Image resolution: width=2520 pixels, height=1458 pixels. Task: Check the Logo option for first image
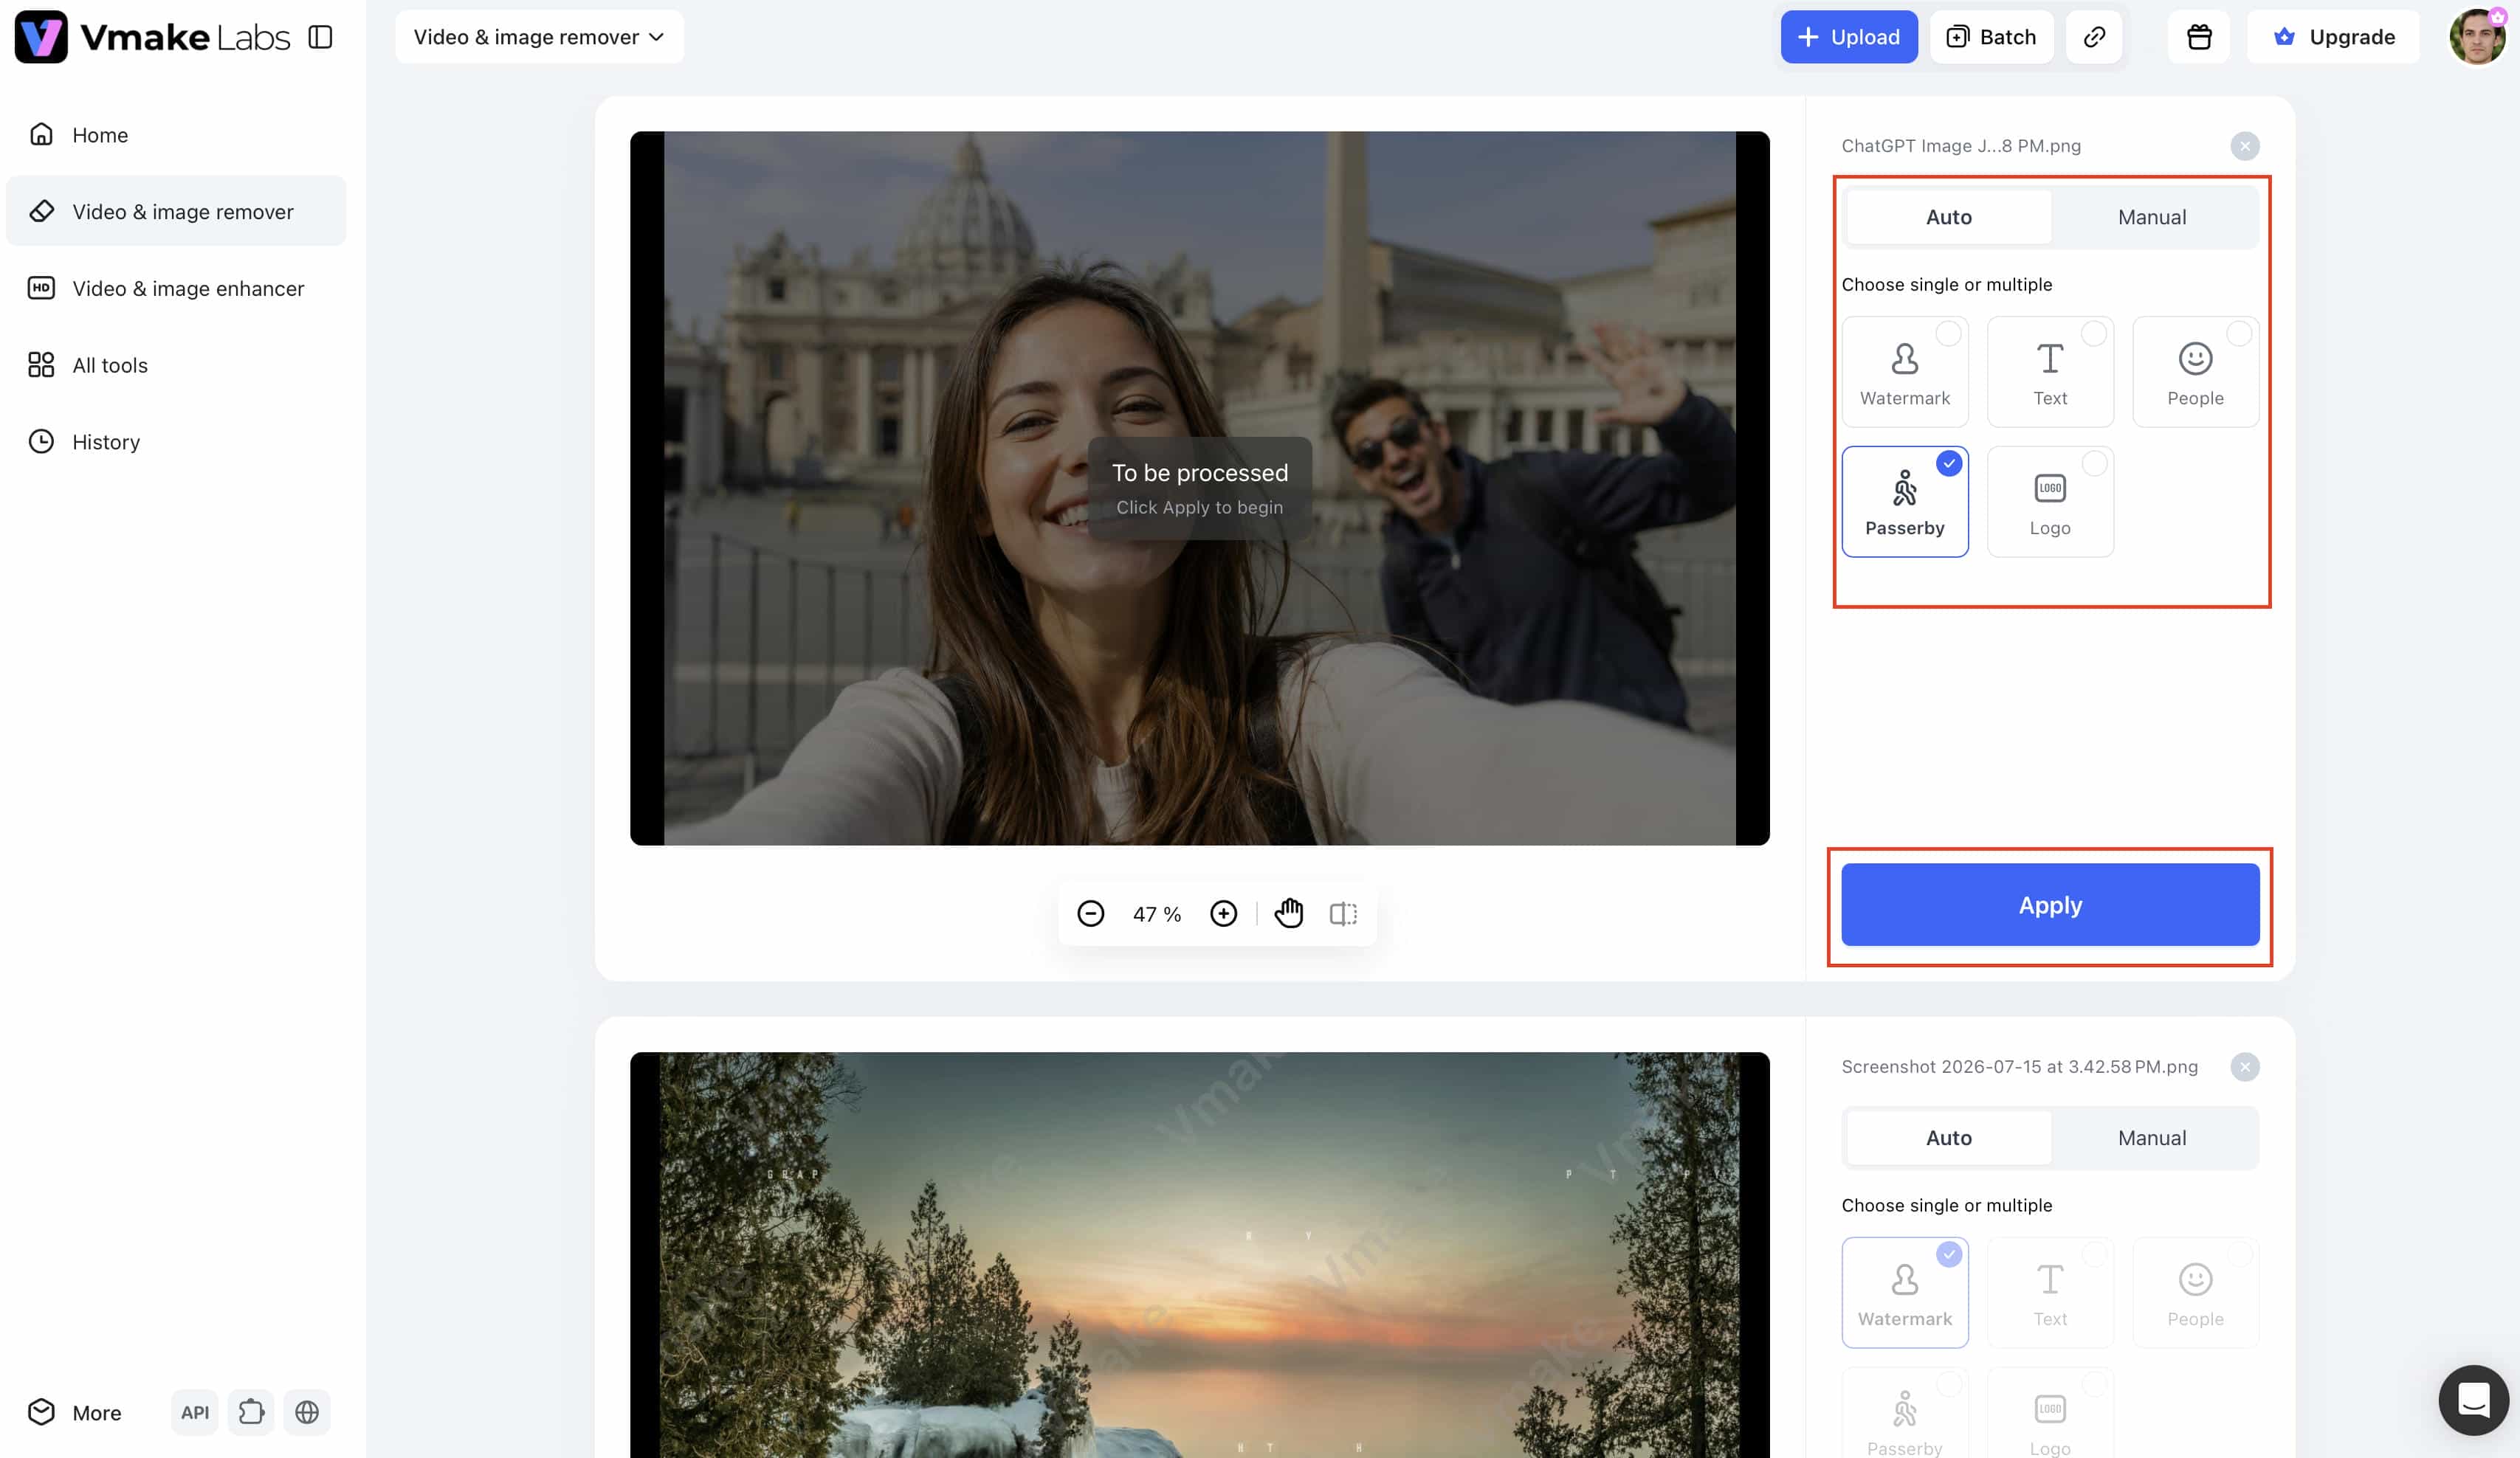(2049, 502)
